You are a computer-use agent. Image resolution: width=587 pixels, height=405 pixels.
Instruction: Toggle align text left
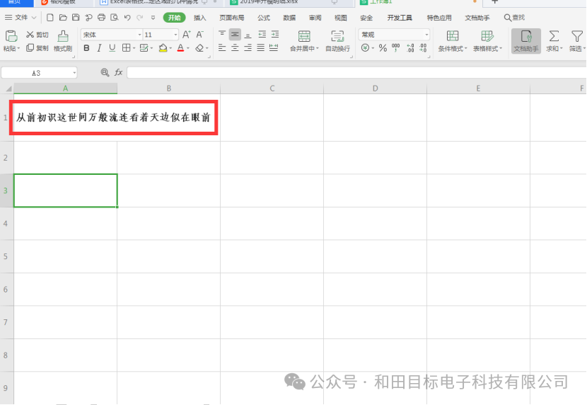point(222,47)
